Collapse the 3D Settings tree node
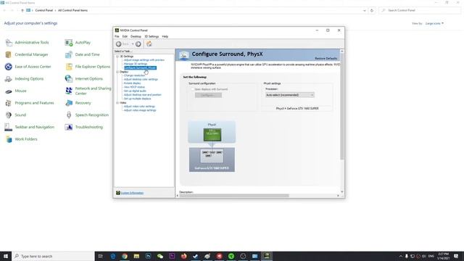Viewport: 464px width, 261px height. pyautogui.click(x=117, y=57)
